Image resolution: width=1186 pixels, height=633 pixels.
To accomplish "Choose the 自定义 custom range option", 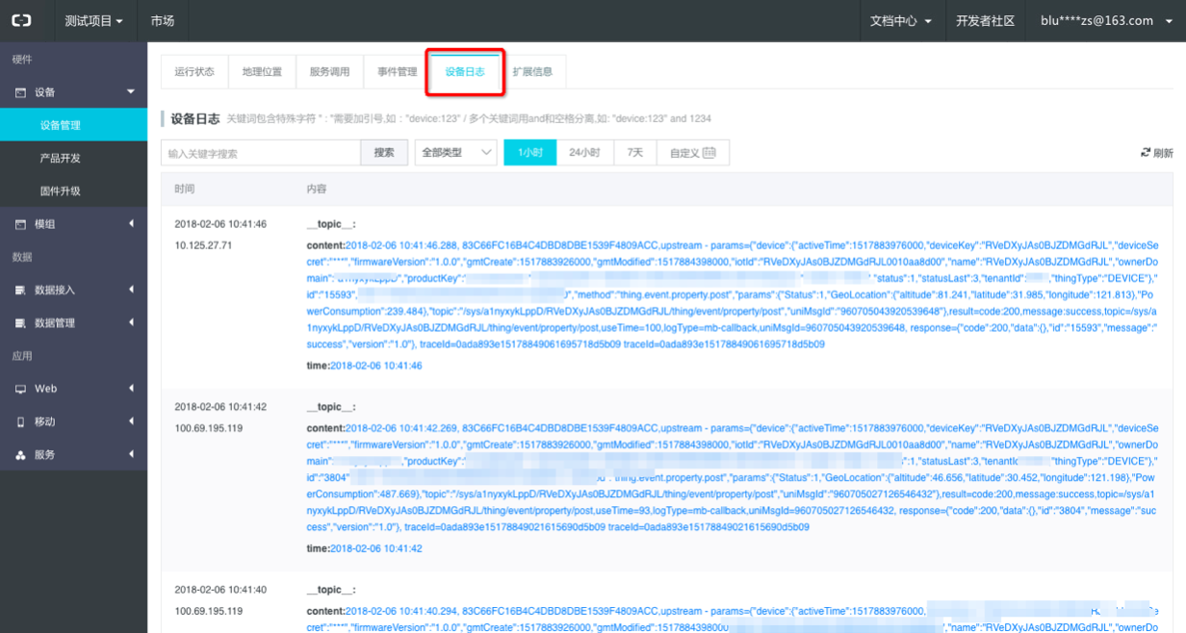I will 693,153.
